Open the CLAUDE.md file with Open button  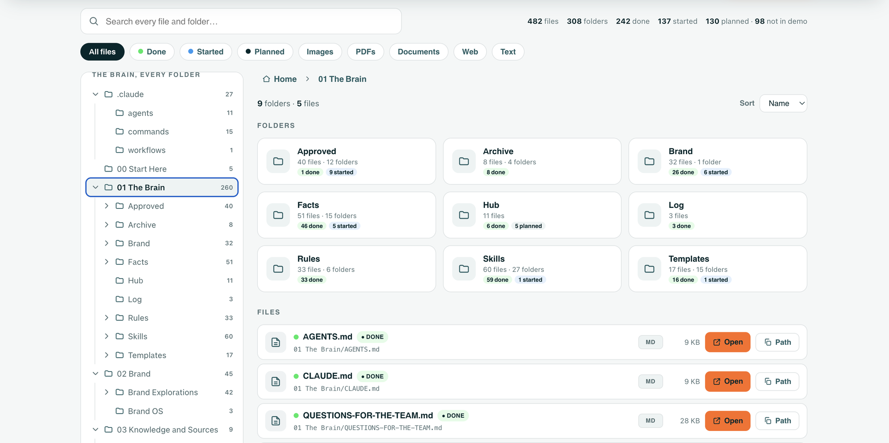tap(728, 381)
